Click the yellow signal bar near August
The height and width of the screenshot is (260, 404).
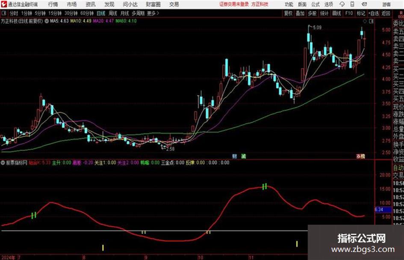pyautogui.click(x=103, y=248)
